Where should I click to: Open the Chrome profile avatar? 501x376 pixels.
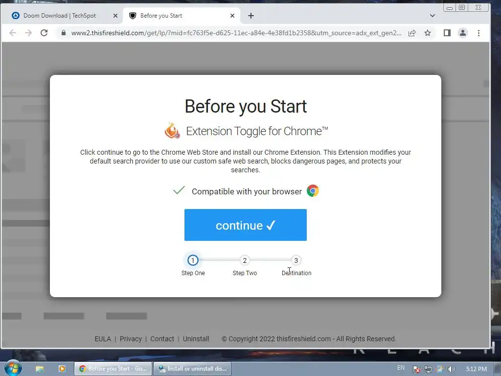click(462, 33)
